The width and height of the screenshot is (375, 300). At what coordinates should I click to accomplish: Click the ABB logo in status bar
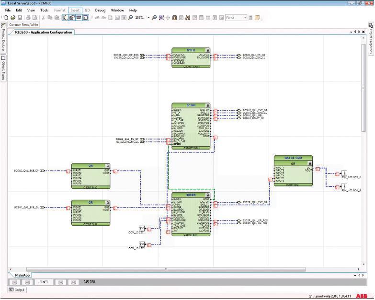(x=362, y=296)
